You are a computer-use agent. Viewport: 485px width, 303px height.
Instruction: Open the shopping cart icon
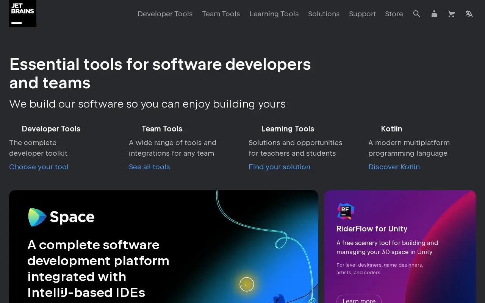pyautogui.click(x=451, y=14)
